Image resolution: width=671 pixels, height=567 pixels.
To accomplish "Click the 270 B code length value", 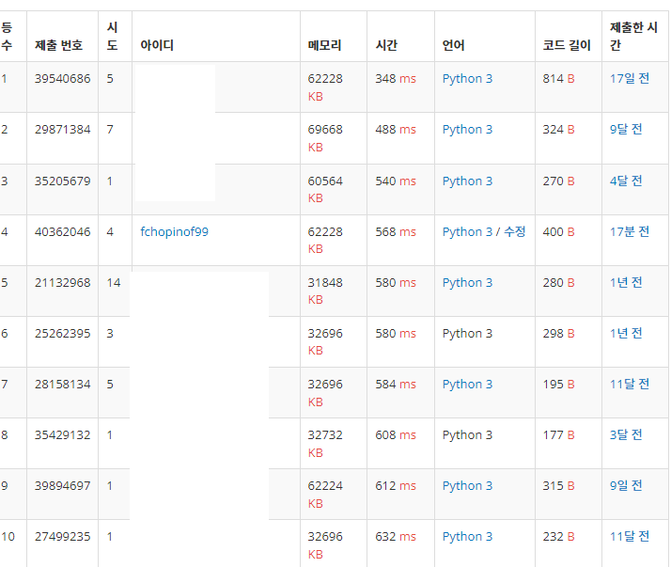I will point(558,181).
